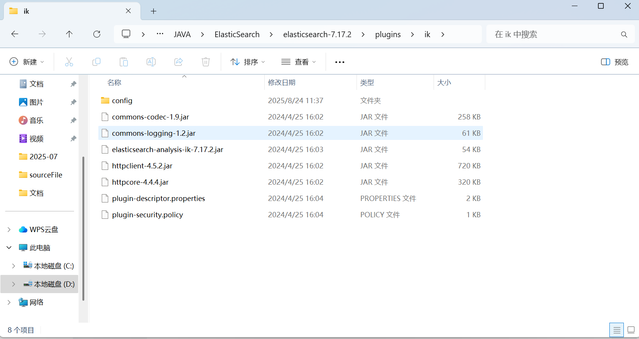
Task: Click file icon of commons-codec-1.9.jar
Action: 105,117
